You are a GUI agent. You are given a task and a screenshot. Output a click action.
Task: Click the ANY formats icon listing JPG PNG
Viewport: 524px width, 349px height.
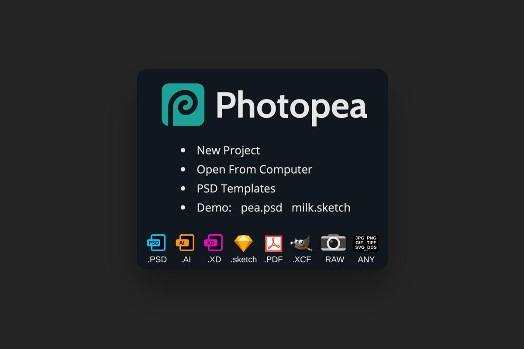[366, 243]
